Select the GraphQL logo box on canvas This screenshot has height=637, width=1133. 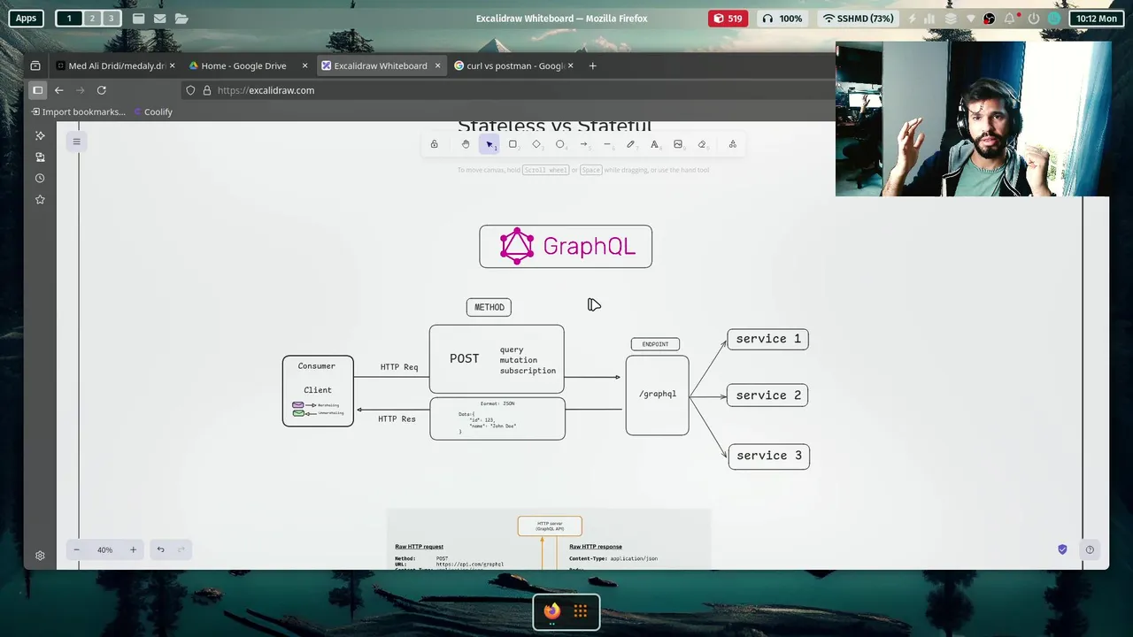[566, 246]
